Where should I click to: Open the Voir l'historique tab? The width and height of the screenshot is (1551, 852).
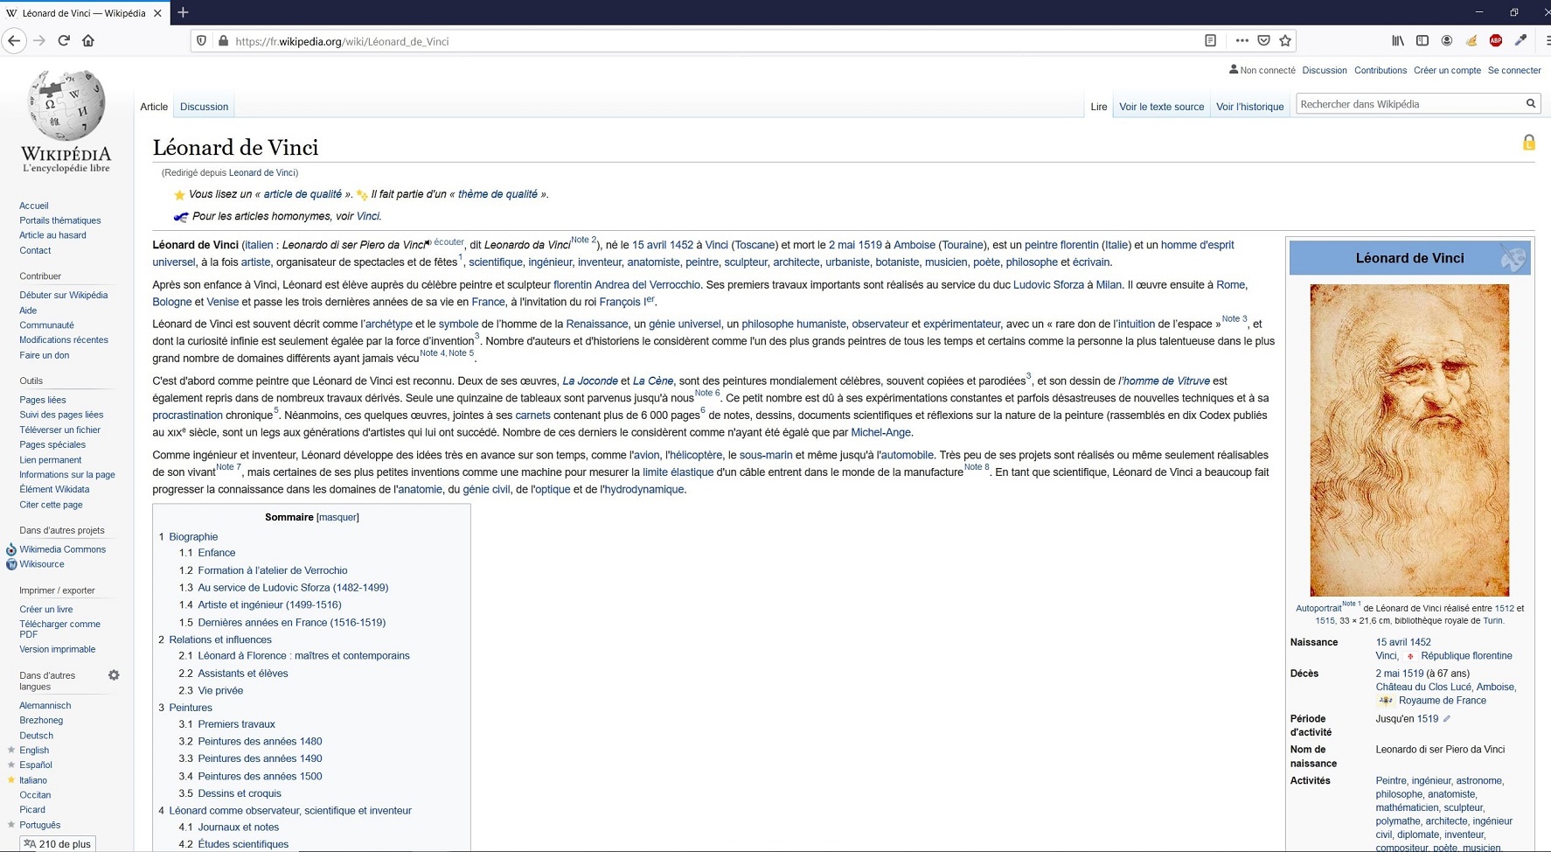[x=1249, y=107]
